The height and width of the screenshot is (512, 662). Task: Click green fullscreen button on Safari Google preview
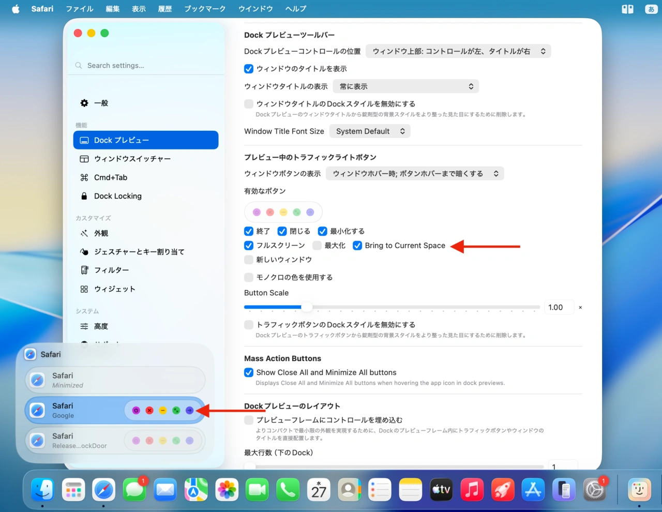[x=176, y=410]
